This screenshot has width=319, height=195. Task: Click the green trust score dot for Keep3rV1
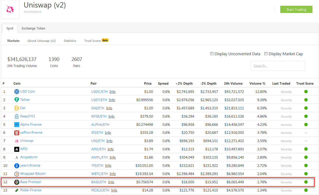(x=306, y=116)
